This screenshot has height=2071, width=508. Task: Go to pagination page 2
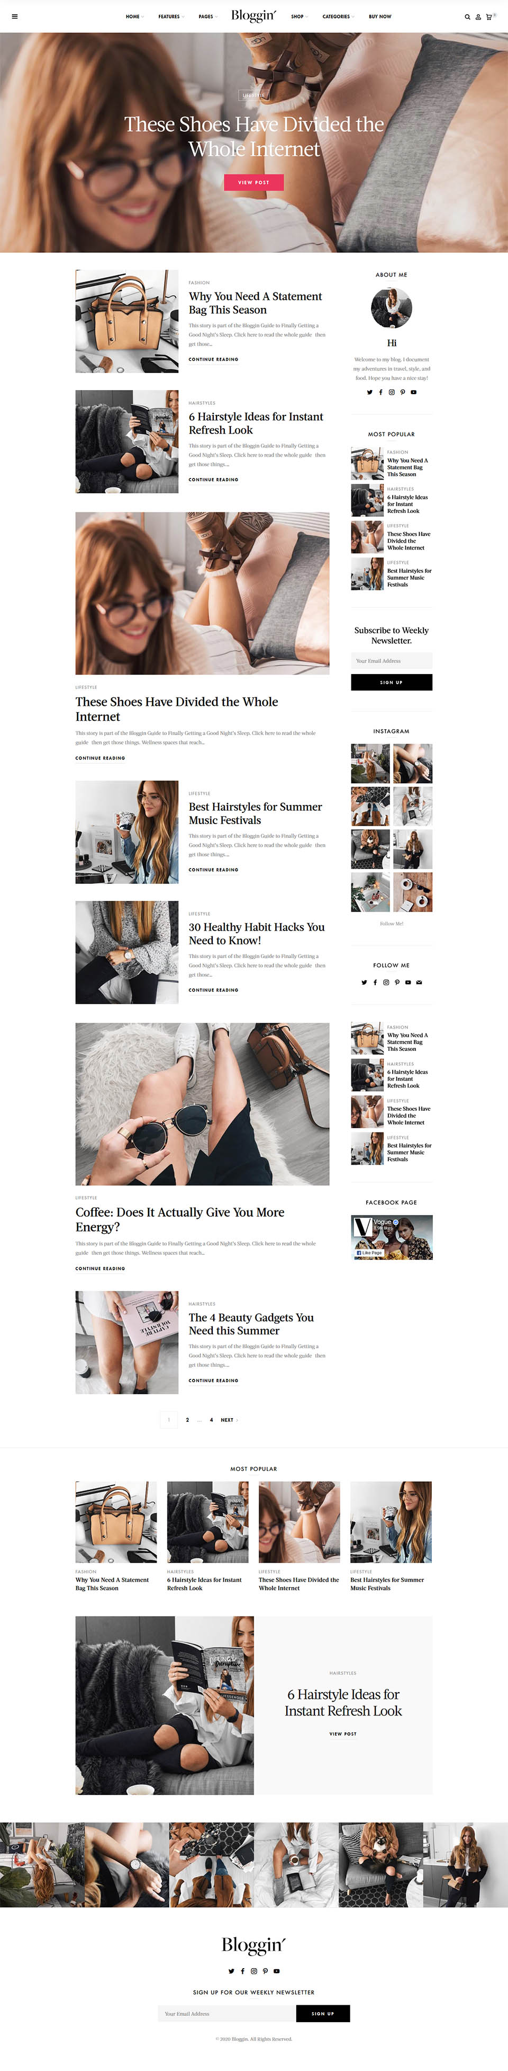(188, 1420)
